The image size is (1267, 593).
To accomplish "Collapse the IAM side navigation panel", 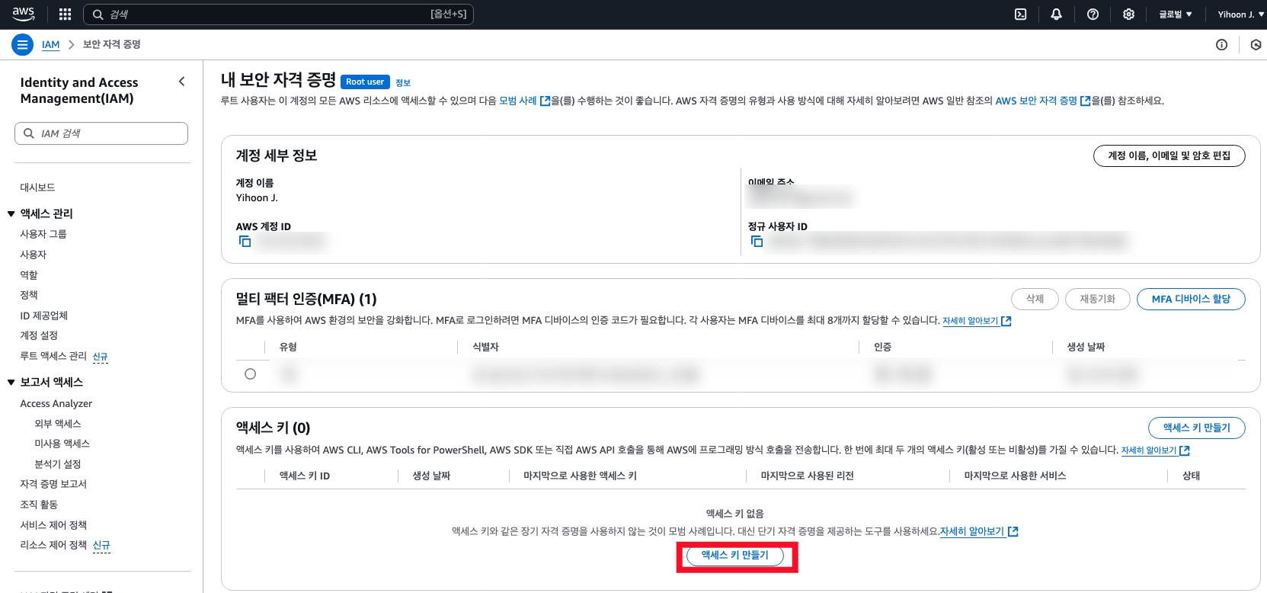I will 181,82.
